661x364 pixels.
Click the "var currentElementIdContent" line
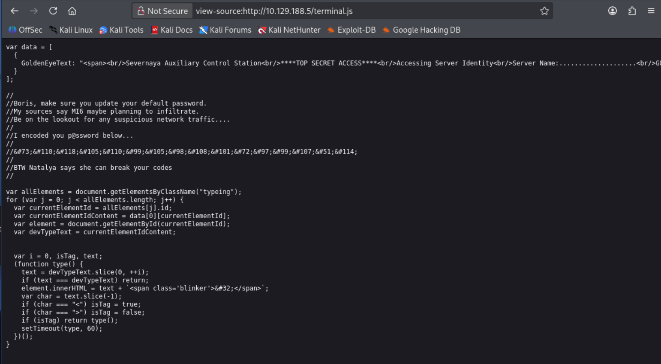[122, 216]
